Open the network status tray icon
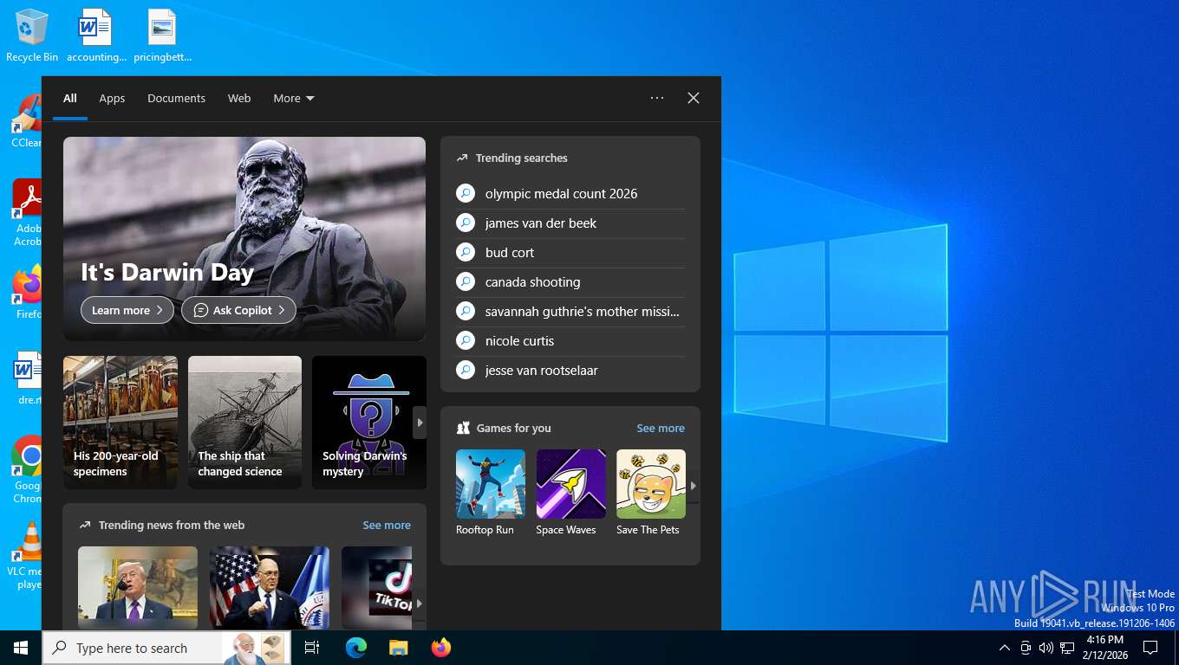The image size is (1179, 665). point(1067,648)
